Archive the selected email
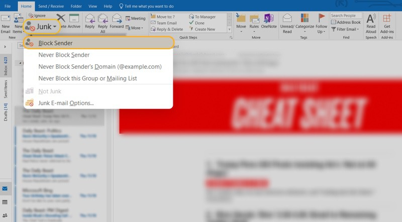 74,21
